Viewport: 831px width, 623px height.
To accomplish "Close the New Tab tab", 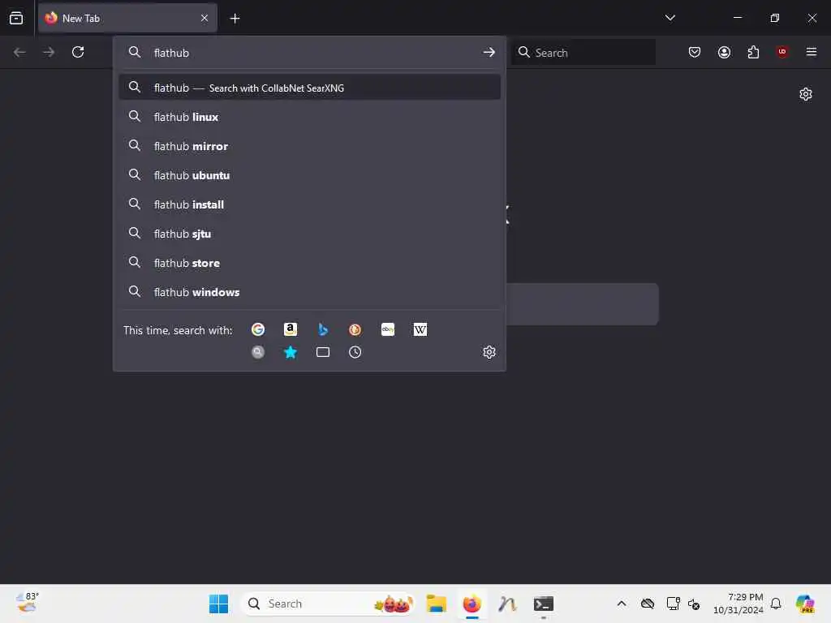I will 205,18.
